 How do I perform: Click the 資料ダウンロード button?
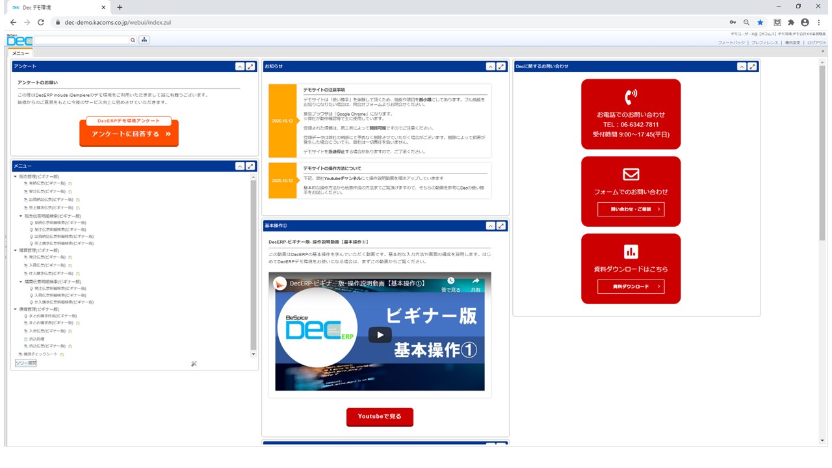630,287
